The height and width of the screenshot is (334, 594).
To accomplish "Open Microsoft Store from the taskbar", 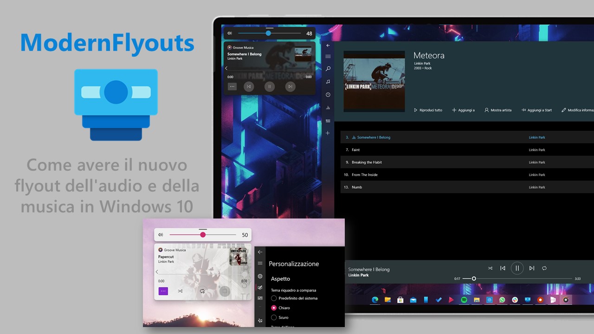I will 400,300.
